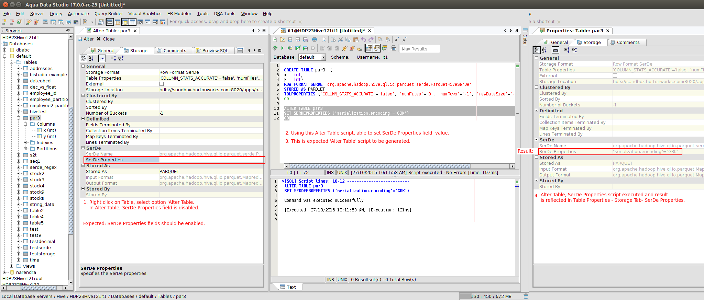This screenshot has width=704, height=301.
Task: Click the chart Visual Analytics icon in main toolbar
Action: point(163,22)
